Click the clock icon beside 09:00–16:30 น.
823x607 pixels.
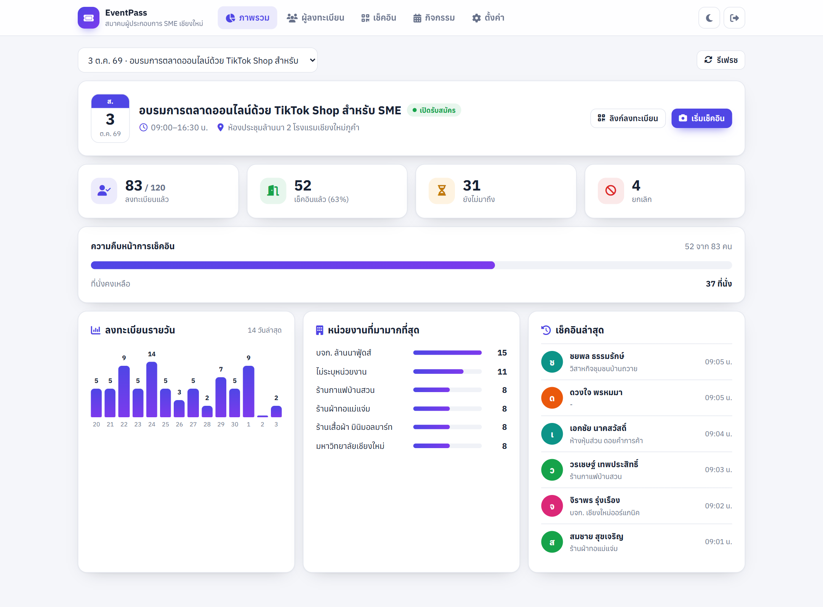click(x=143, y=127)
